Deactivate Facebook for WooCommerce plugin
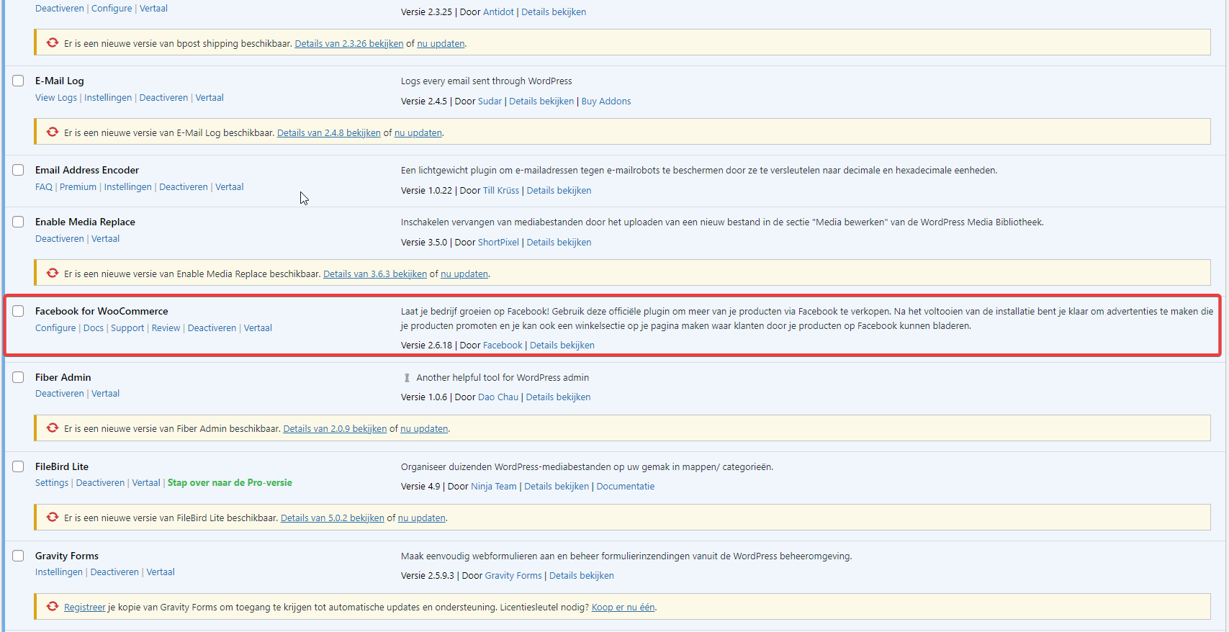The width and height of the screenshot is (1229, 632). pos(212,328)
